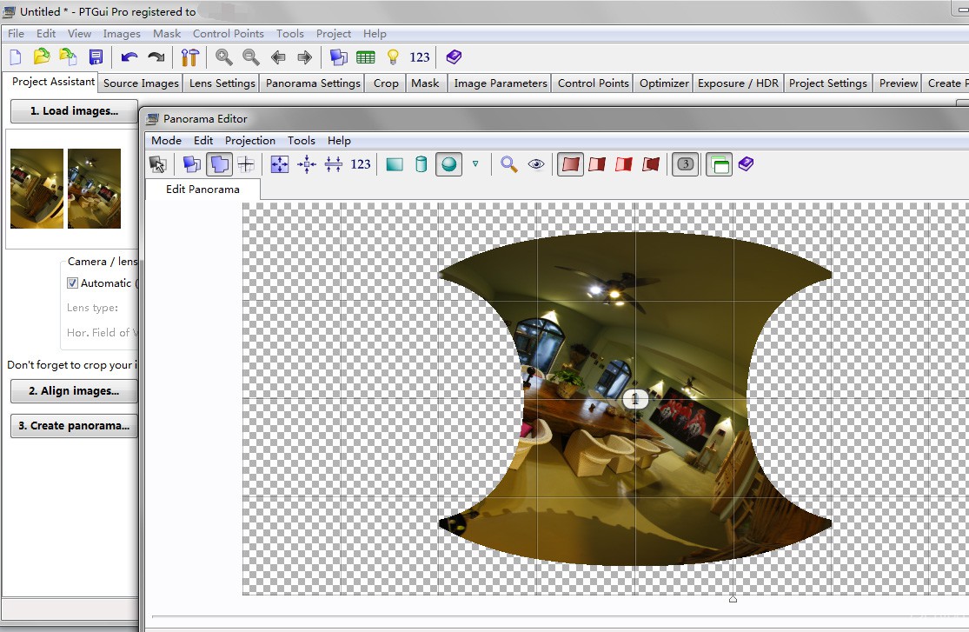The width and height of the screenshot is (969, 632).
Task: Click the Fit Panorama icon
Action: [x=280, y=163]
